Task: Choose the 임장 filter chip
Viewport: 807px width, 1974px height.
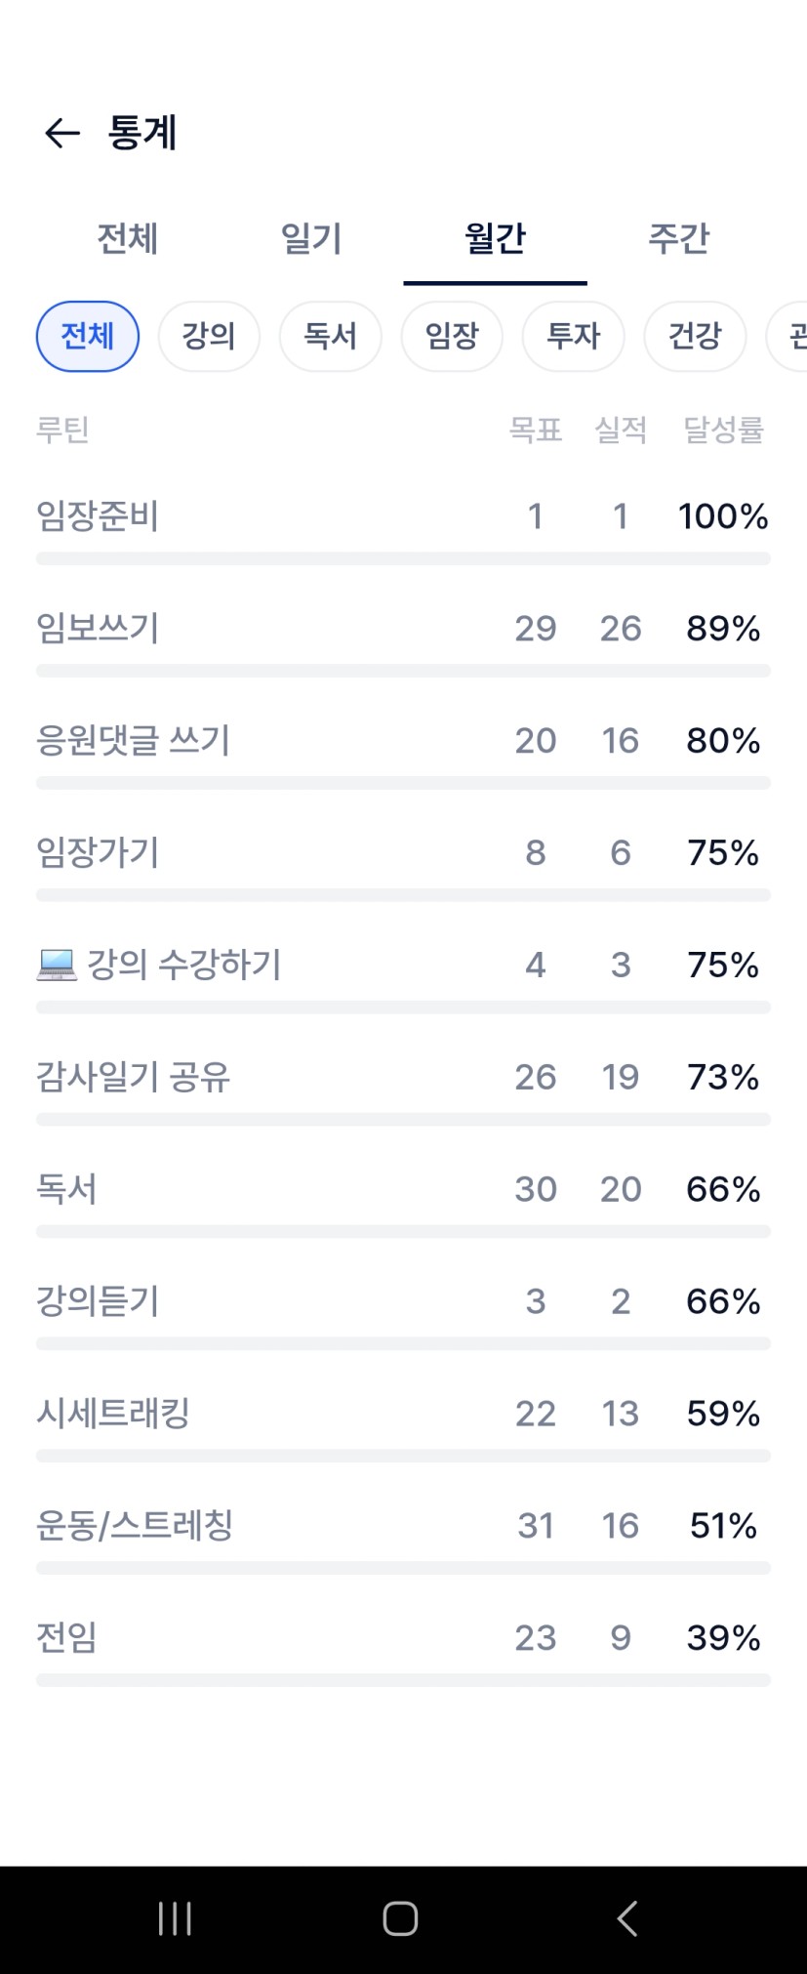Action: pyautogui.click(x=452, y=337)
